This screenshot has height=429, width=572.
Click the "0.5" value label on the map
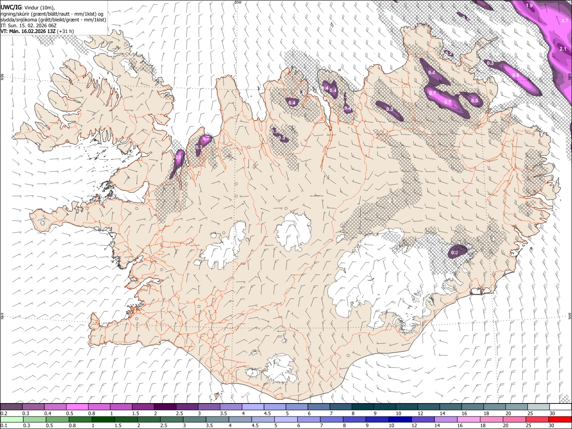[x=475, y=101]
